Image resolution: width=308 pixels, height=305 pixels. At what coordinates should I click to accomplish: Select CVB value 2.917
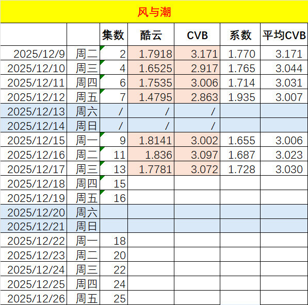click(x=197, y=67)
